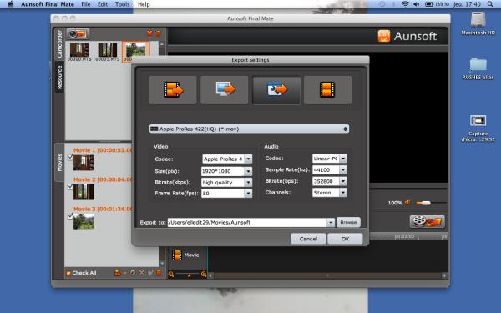Click the trash icon above camcorder clips
Viewport: 501px width, 313px height.
(158, 33)
